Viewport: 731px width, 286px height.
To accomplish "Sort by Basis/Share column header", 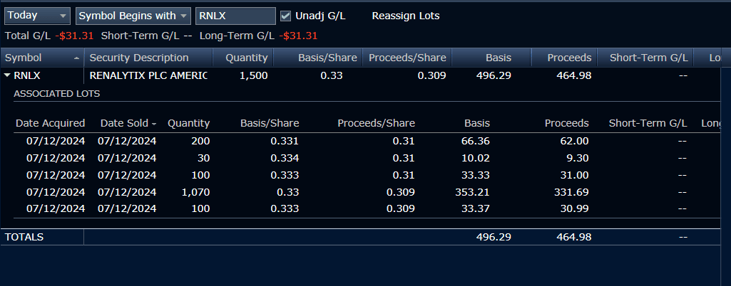I will pyautogui.click(x=329, y=58).
